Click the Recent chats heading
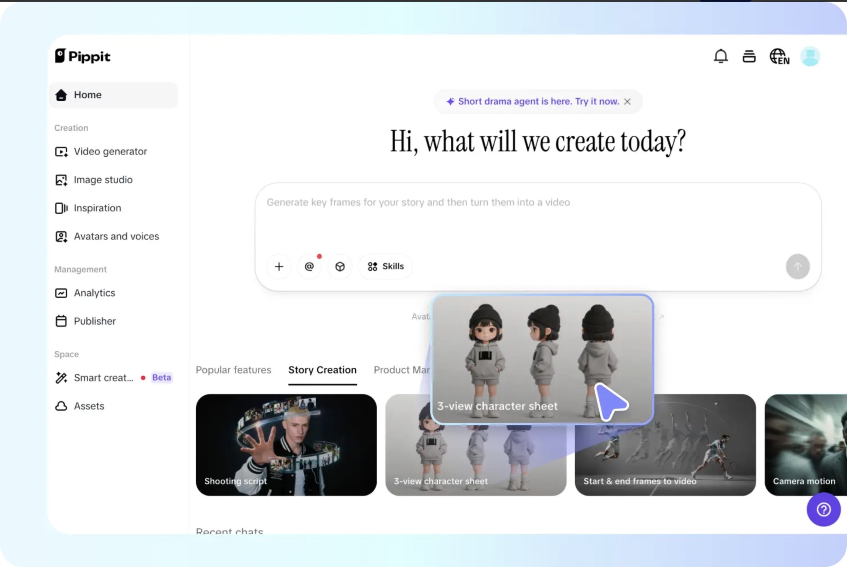 click(229, 531)
